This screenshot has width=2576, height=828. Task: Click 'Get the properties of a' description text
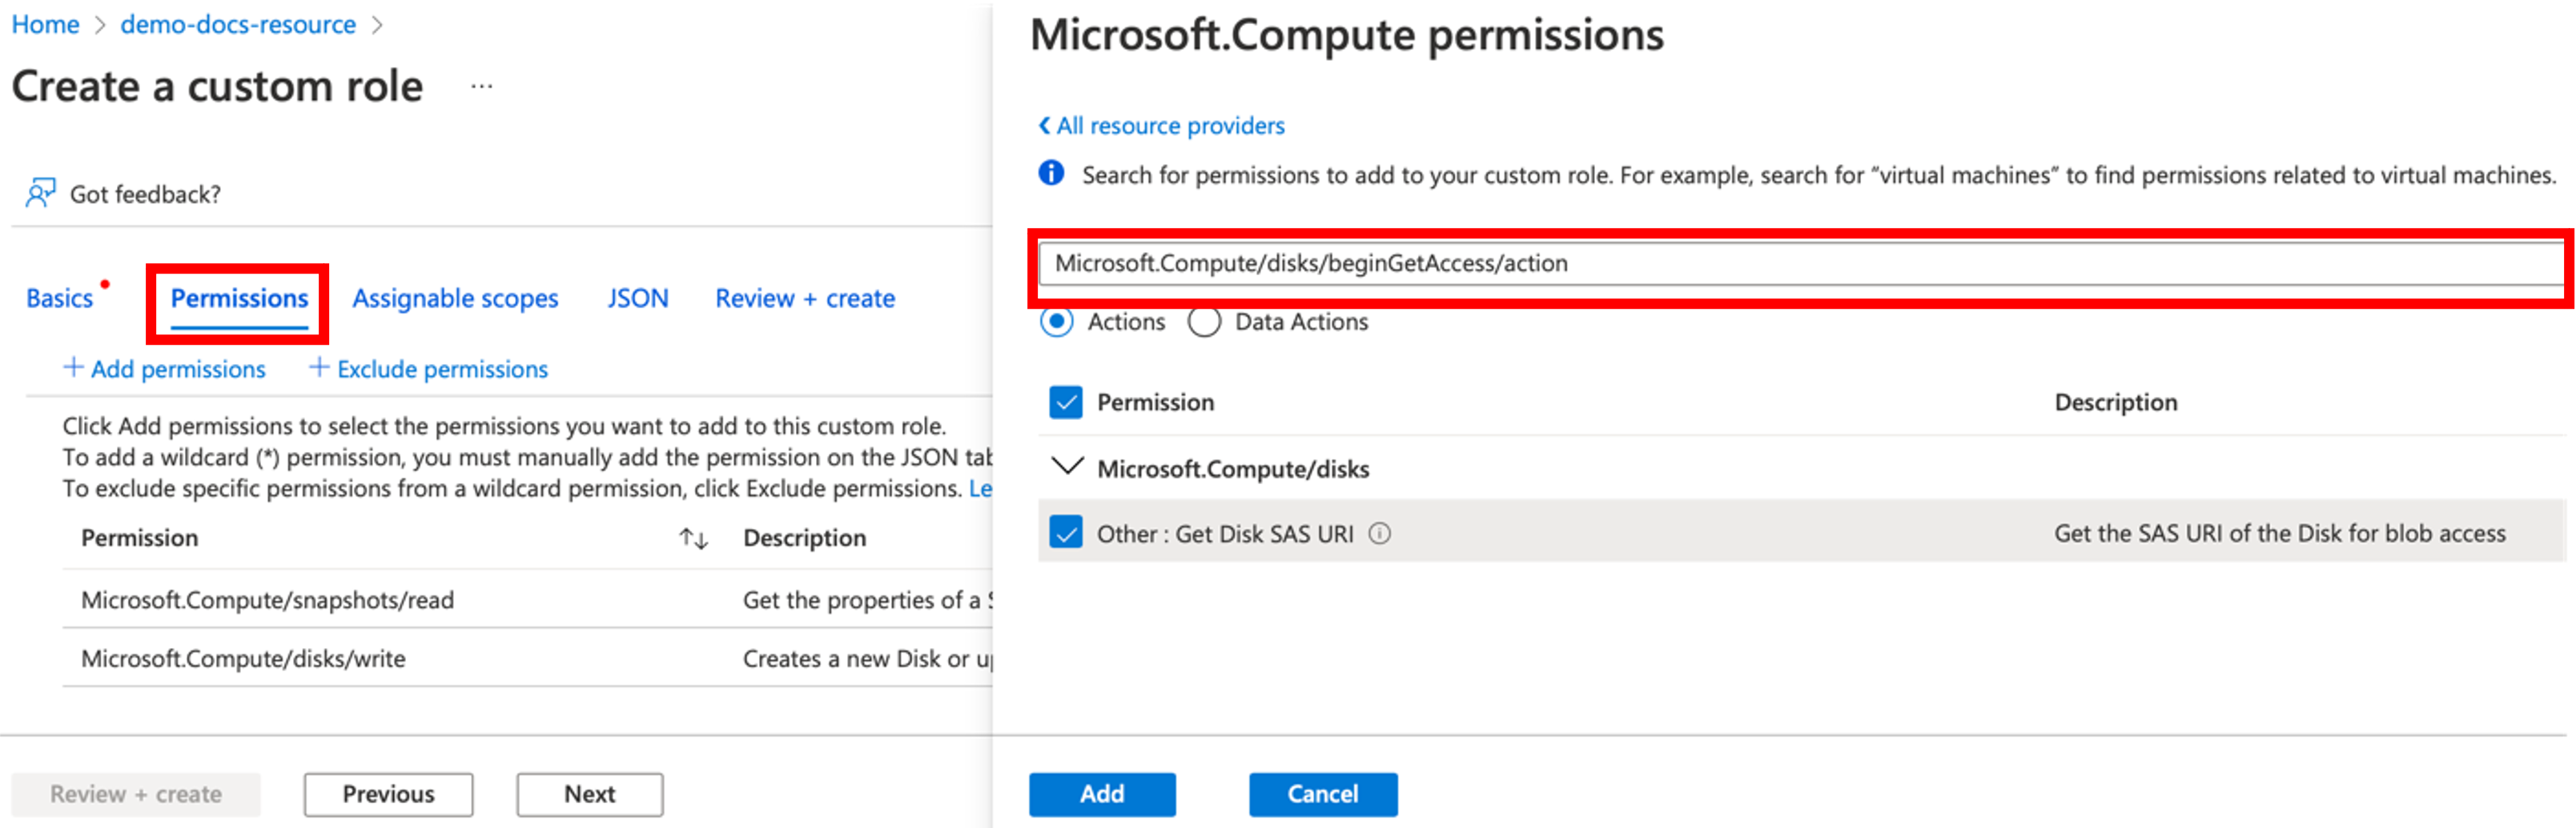tap(867, 600)
